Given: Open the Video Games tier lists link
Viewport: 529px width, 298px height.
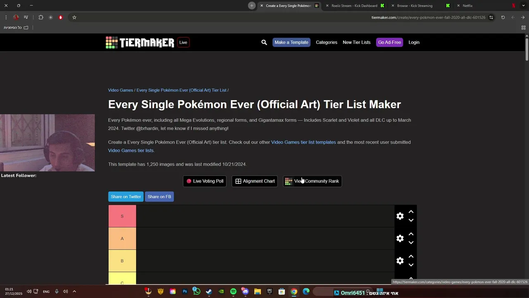Looking at the screenshot, I should [x=131, y=150].
